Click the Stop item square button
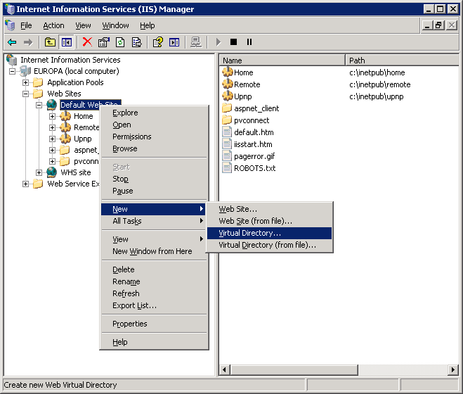Viewport: 463px width, 394px height. [x=233, y=42]
